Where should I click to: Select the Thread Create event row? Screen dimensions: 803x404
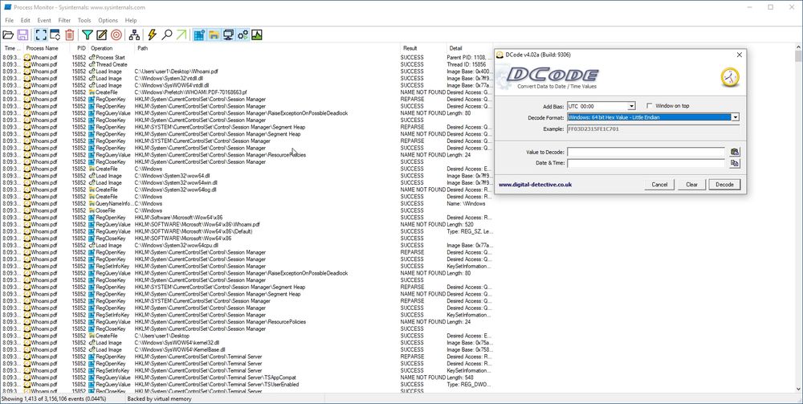[x=247, y=64]
